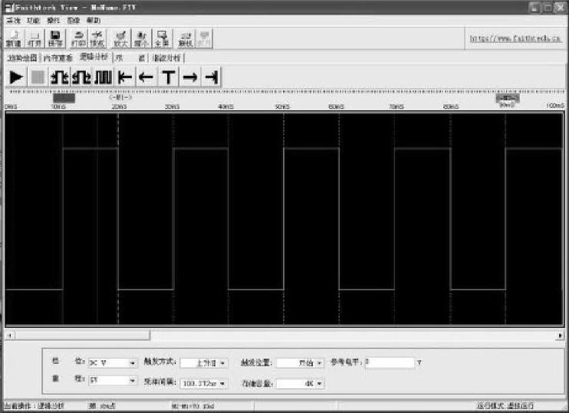Click the Zoom In (放大) toolbar icon

click(x=120, y=38)
